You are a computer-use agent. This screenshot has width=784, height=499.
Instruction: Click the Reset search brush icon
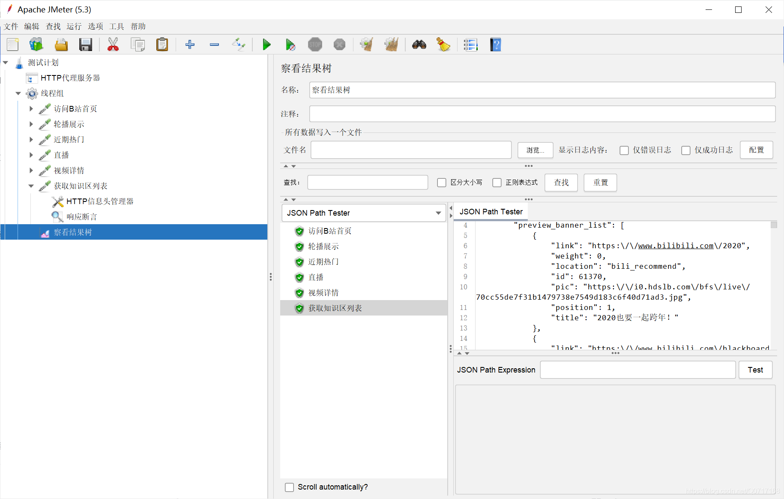point(443,45)
